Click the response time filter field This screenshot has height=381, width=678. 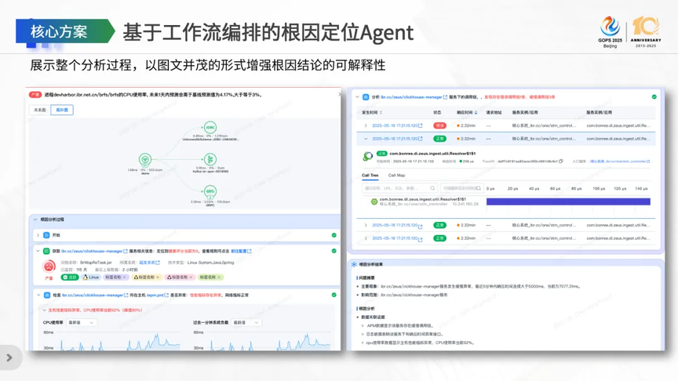(x=461, y=188)
